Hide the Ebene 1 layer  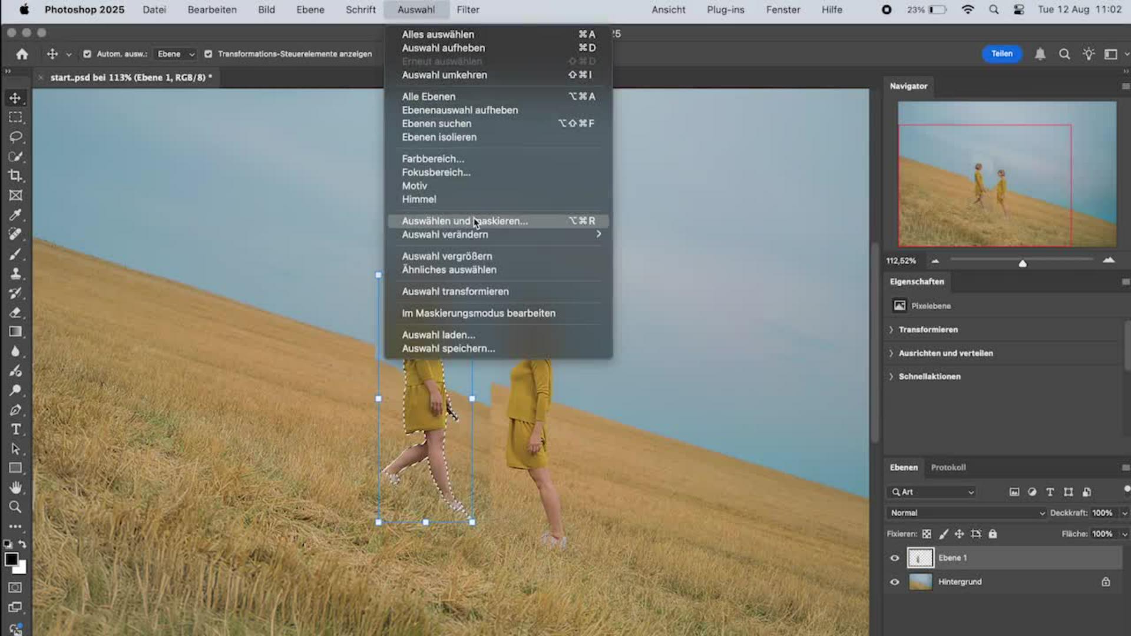(x=895, y=558)
